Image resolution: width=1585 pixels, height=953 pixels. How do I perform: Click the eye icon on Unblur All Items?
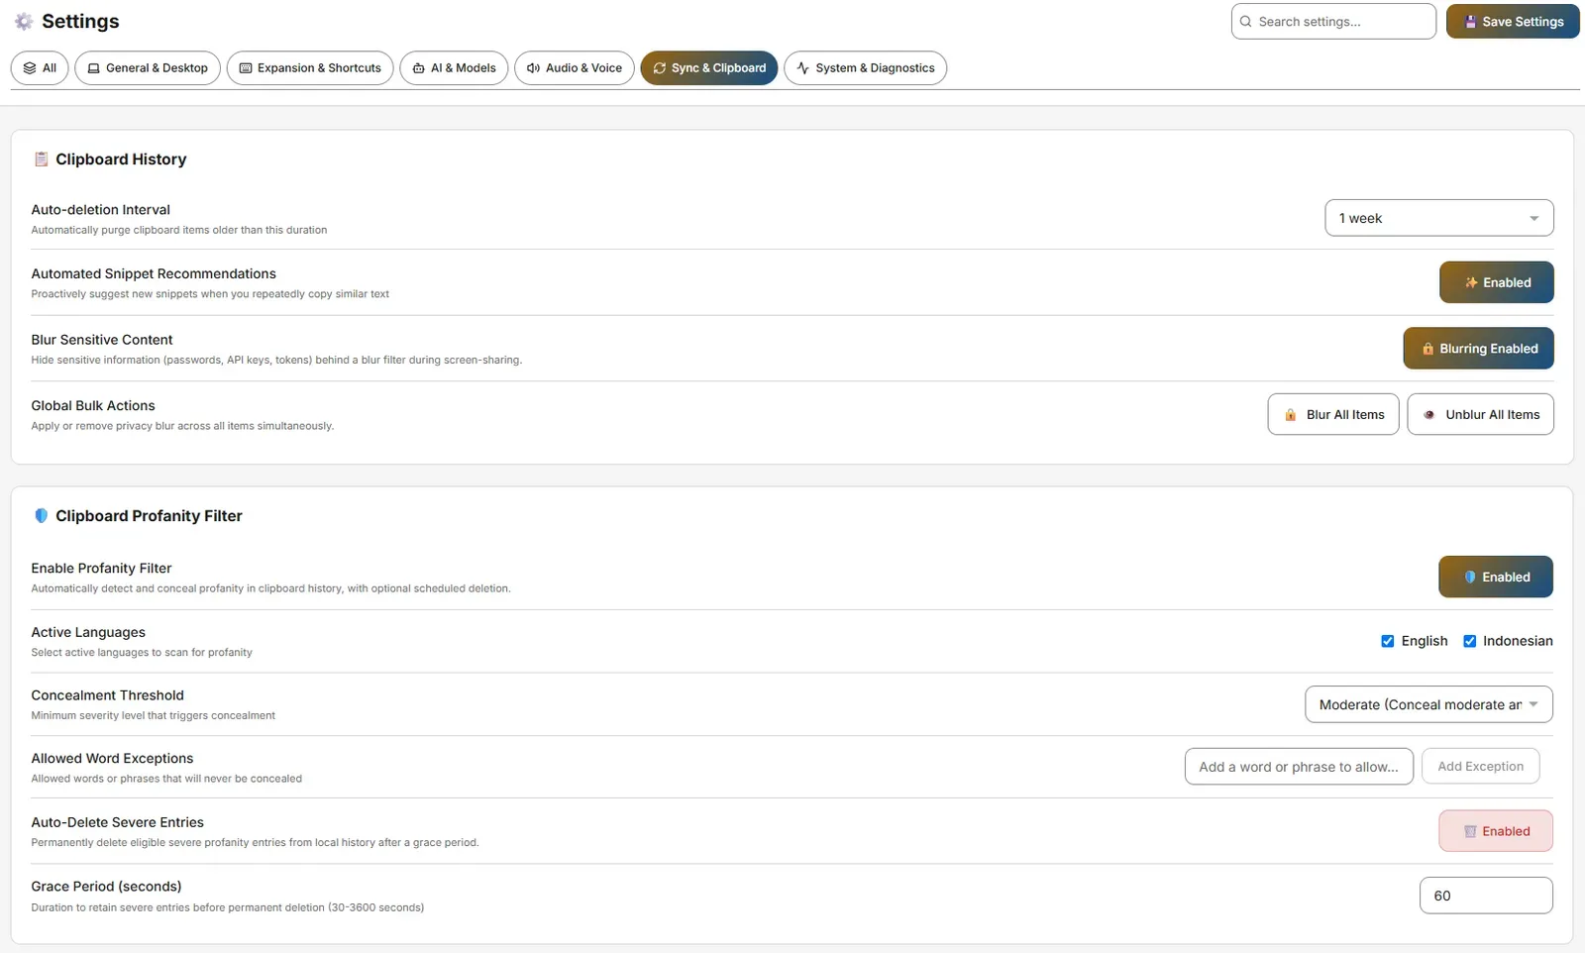pyautogui.click(x=1429, y=415)
